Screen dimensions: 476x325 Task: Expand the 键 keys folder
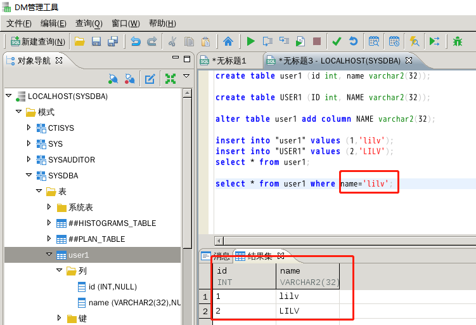[59, 318]
